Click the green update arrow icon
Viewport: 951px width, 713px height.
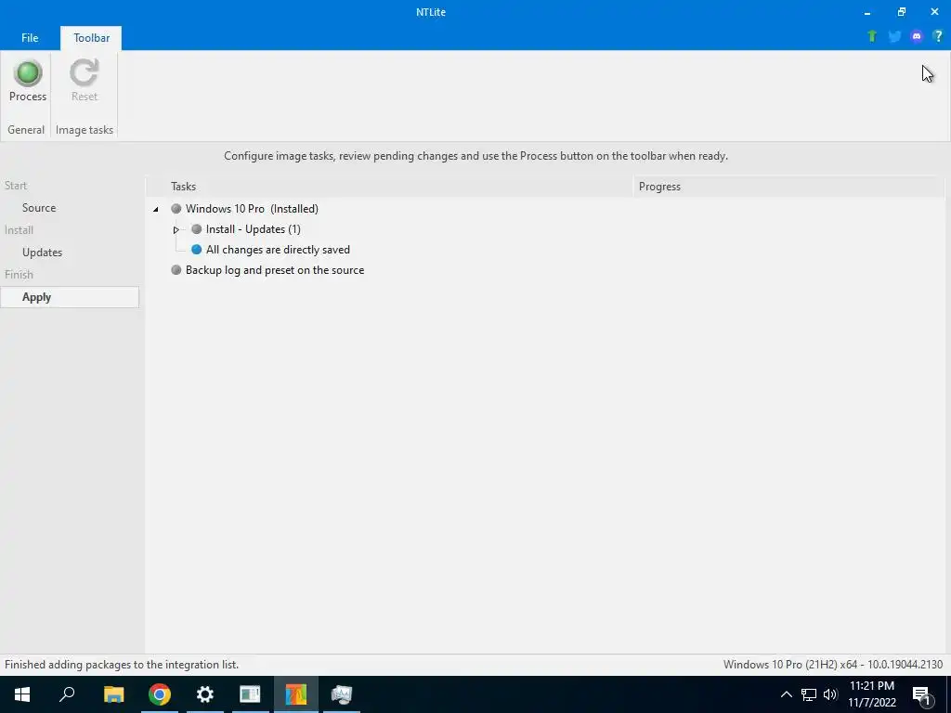click(x=872, y=36)
